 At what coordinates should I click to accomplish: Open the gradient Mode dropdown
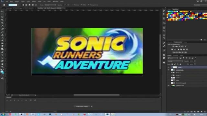click(50, 5)
